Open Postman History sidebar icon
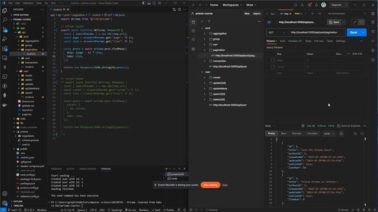This screenshot has width=378, height=212. [193, 39]
